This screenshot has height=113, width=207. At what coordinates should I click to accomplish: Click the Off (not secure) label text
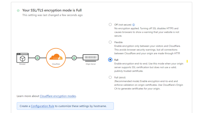tap(123, 25)
